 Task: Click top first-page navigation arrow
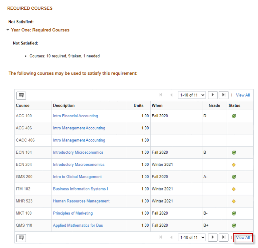point(161,95)
